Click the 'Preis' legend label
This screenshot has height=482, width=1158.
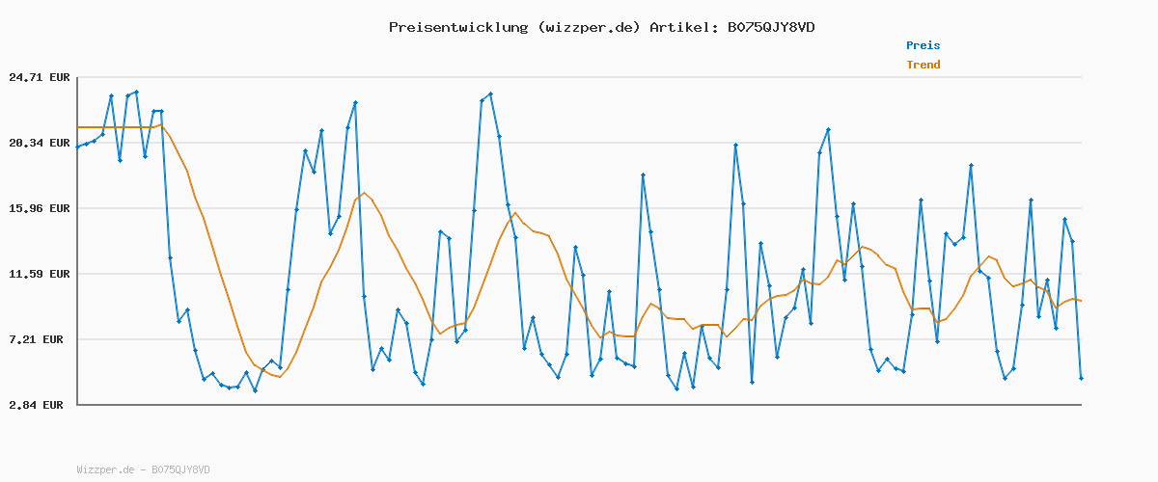coord(923,45)
